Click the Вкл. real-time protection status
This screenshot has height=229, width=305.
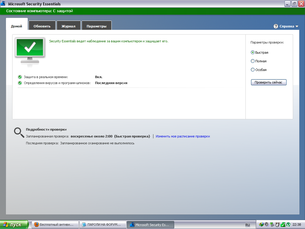click(x=99, y=77)
